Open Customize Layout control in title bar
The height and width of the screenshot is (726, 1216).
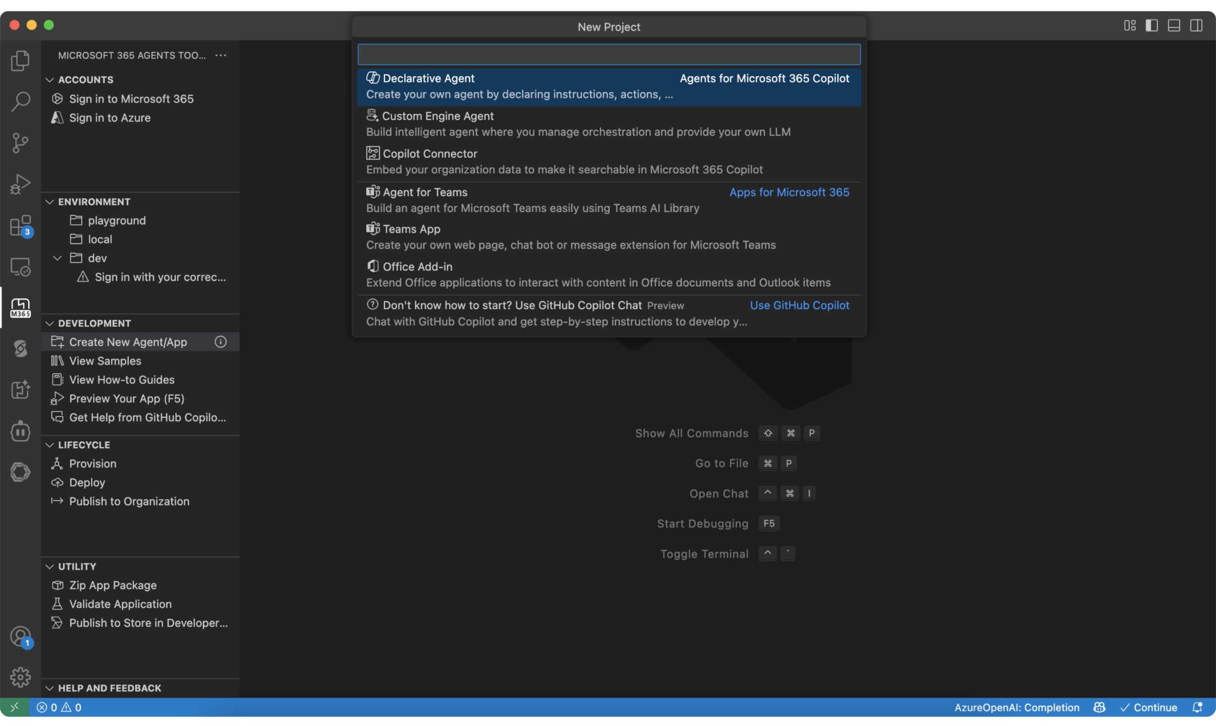click(1129, 25)
